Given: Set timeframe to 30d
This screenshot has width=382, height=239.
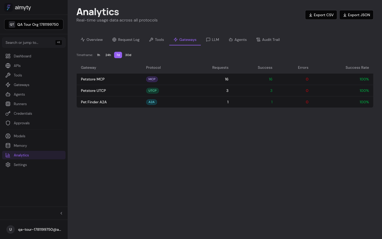Looking at the screenshot, I should tap(128, 55).
